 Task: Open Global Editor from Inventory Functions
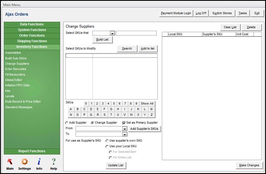point(14,80)
